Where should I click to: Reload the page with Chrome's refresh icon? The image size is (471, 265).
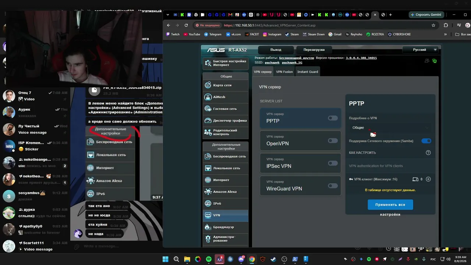186,25
